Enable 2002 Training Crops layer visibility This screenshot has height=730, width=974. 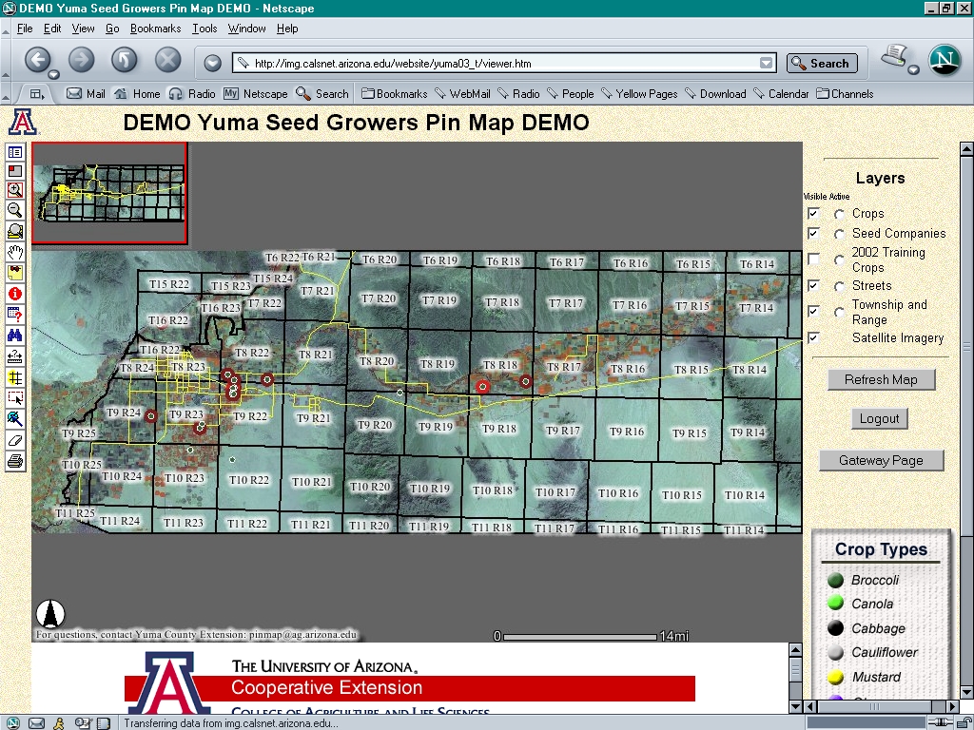tap(813, 259)
